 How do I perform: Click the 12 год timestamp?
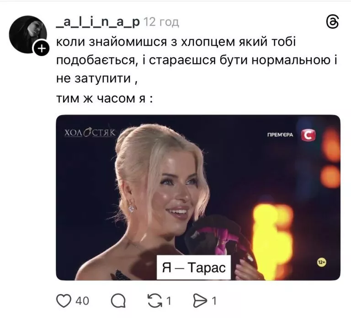(x=161, y=22)
